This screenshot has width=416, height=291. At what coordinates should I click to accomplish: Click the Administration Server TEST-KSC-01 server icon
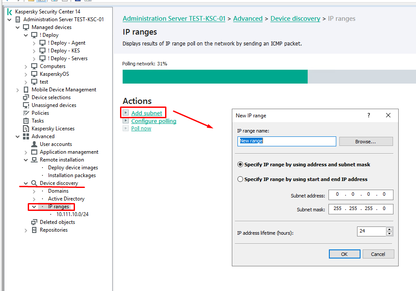[x=18, y=19]
